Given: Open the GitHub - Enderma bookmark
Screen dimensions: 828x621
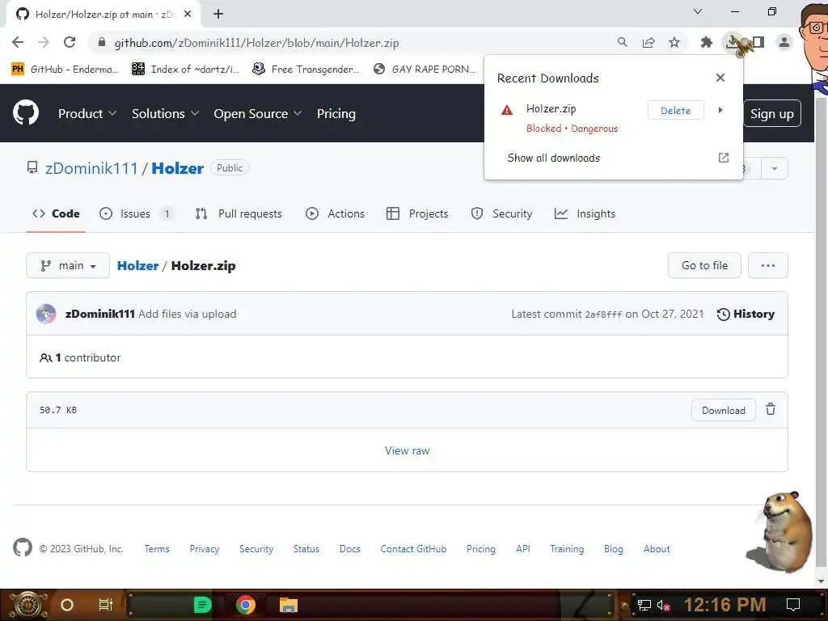Looking at the screenshot, I should pos(65,69).
